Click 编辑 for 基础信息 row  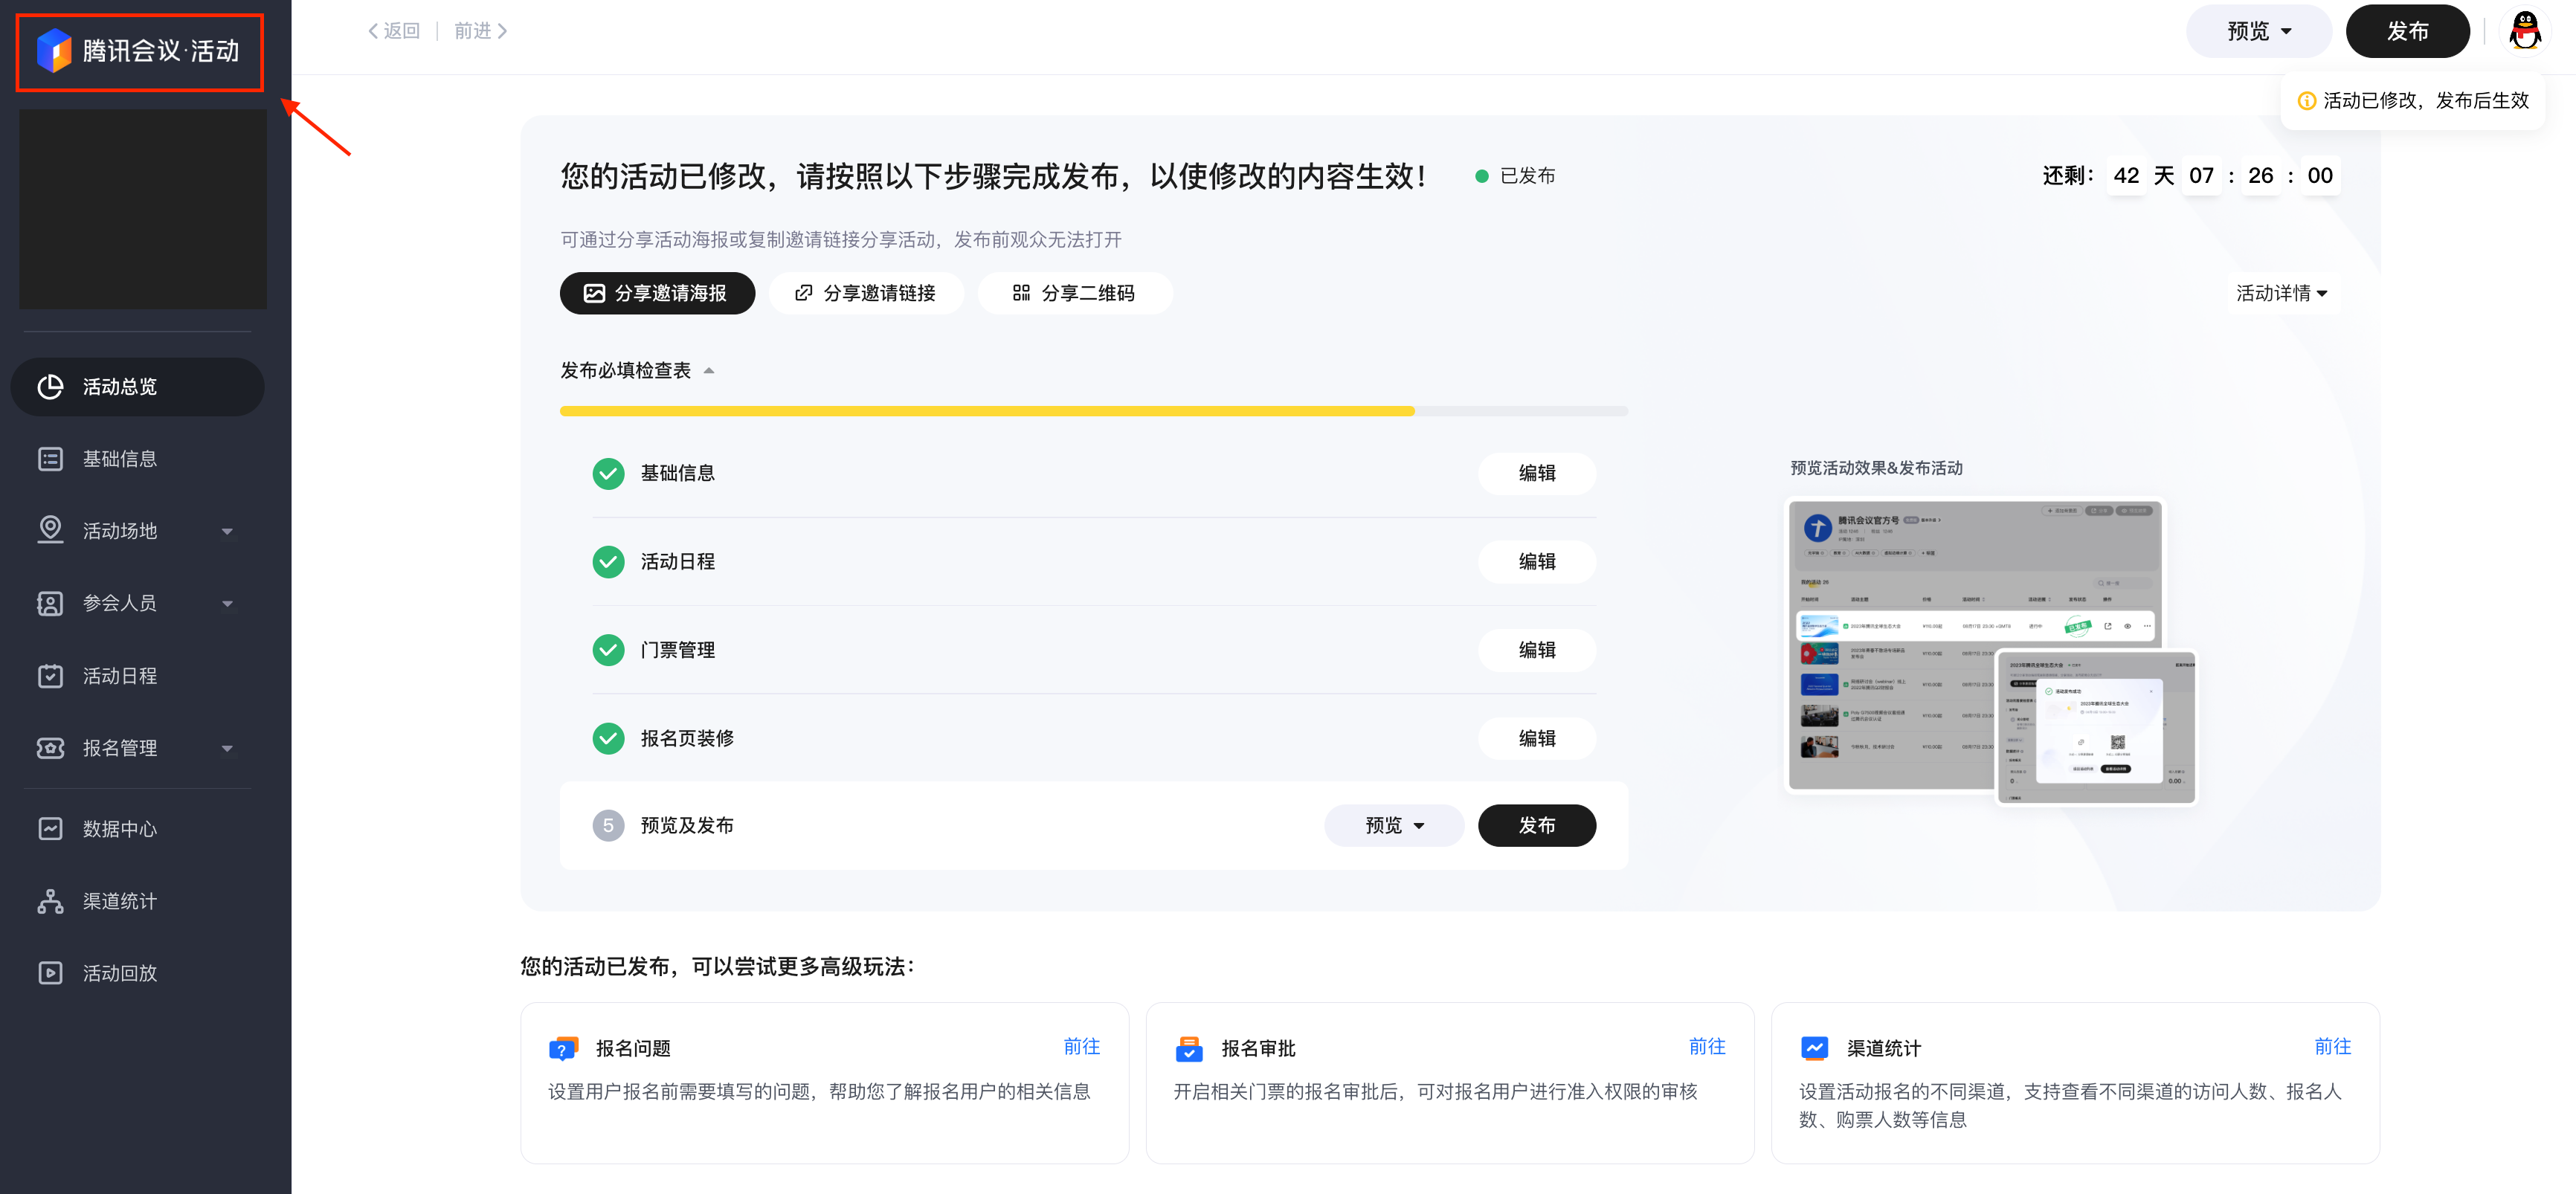[x=1537, y=473]
